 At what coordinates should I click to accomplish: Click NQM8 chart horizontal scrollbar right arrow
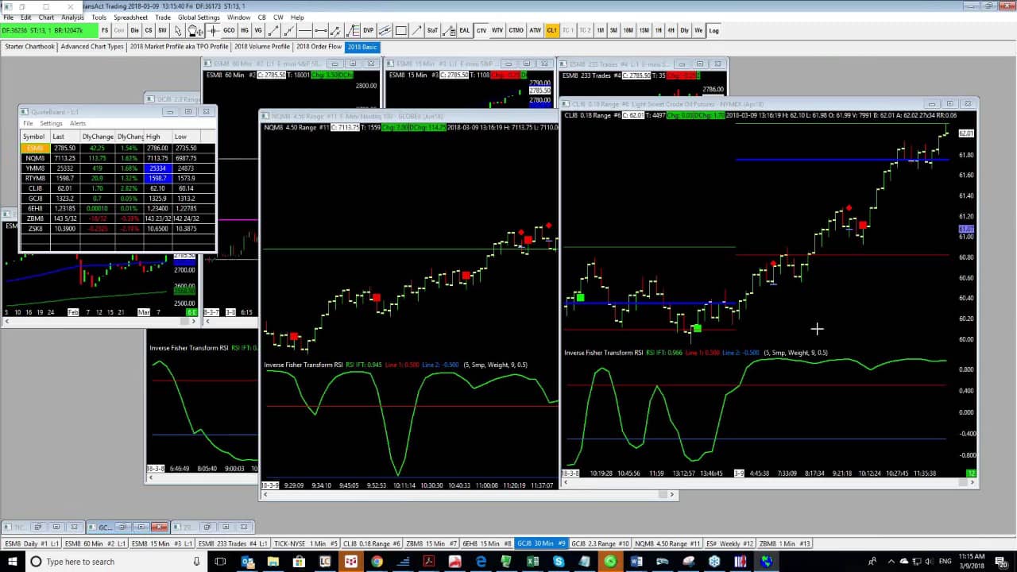pos(672,494)
